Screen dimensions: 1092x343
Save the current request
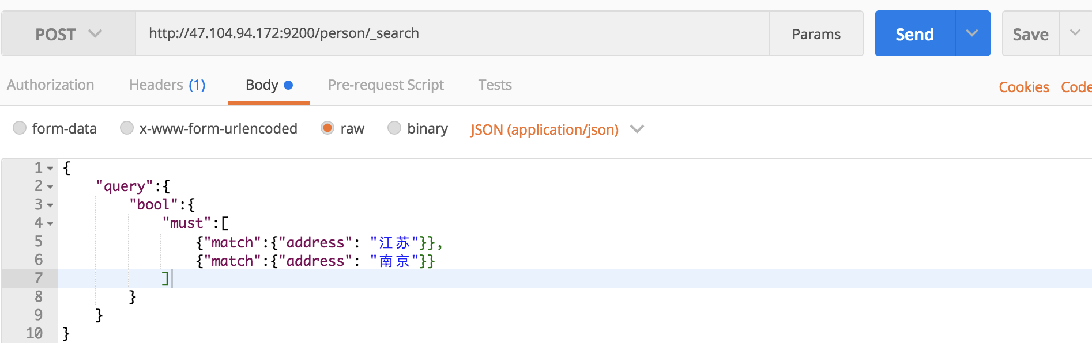click(1030, 34)
